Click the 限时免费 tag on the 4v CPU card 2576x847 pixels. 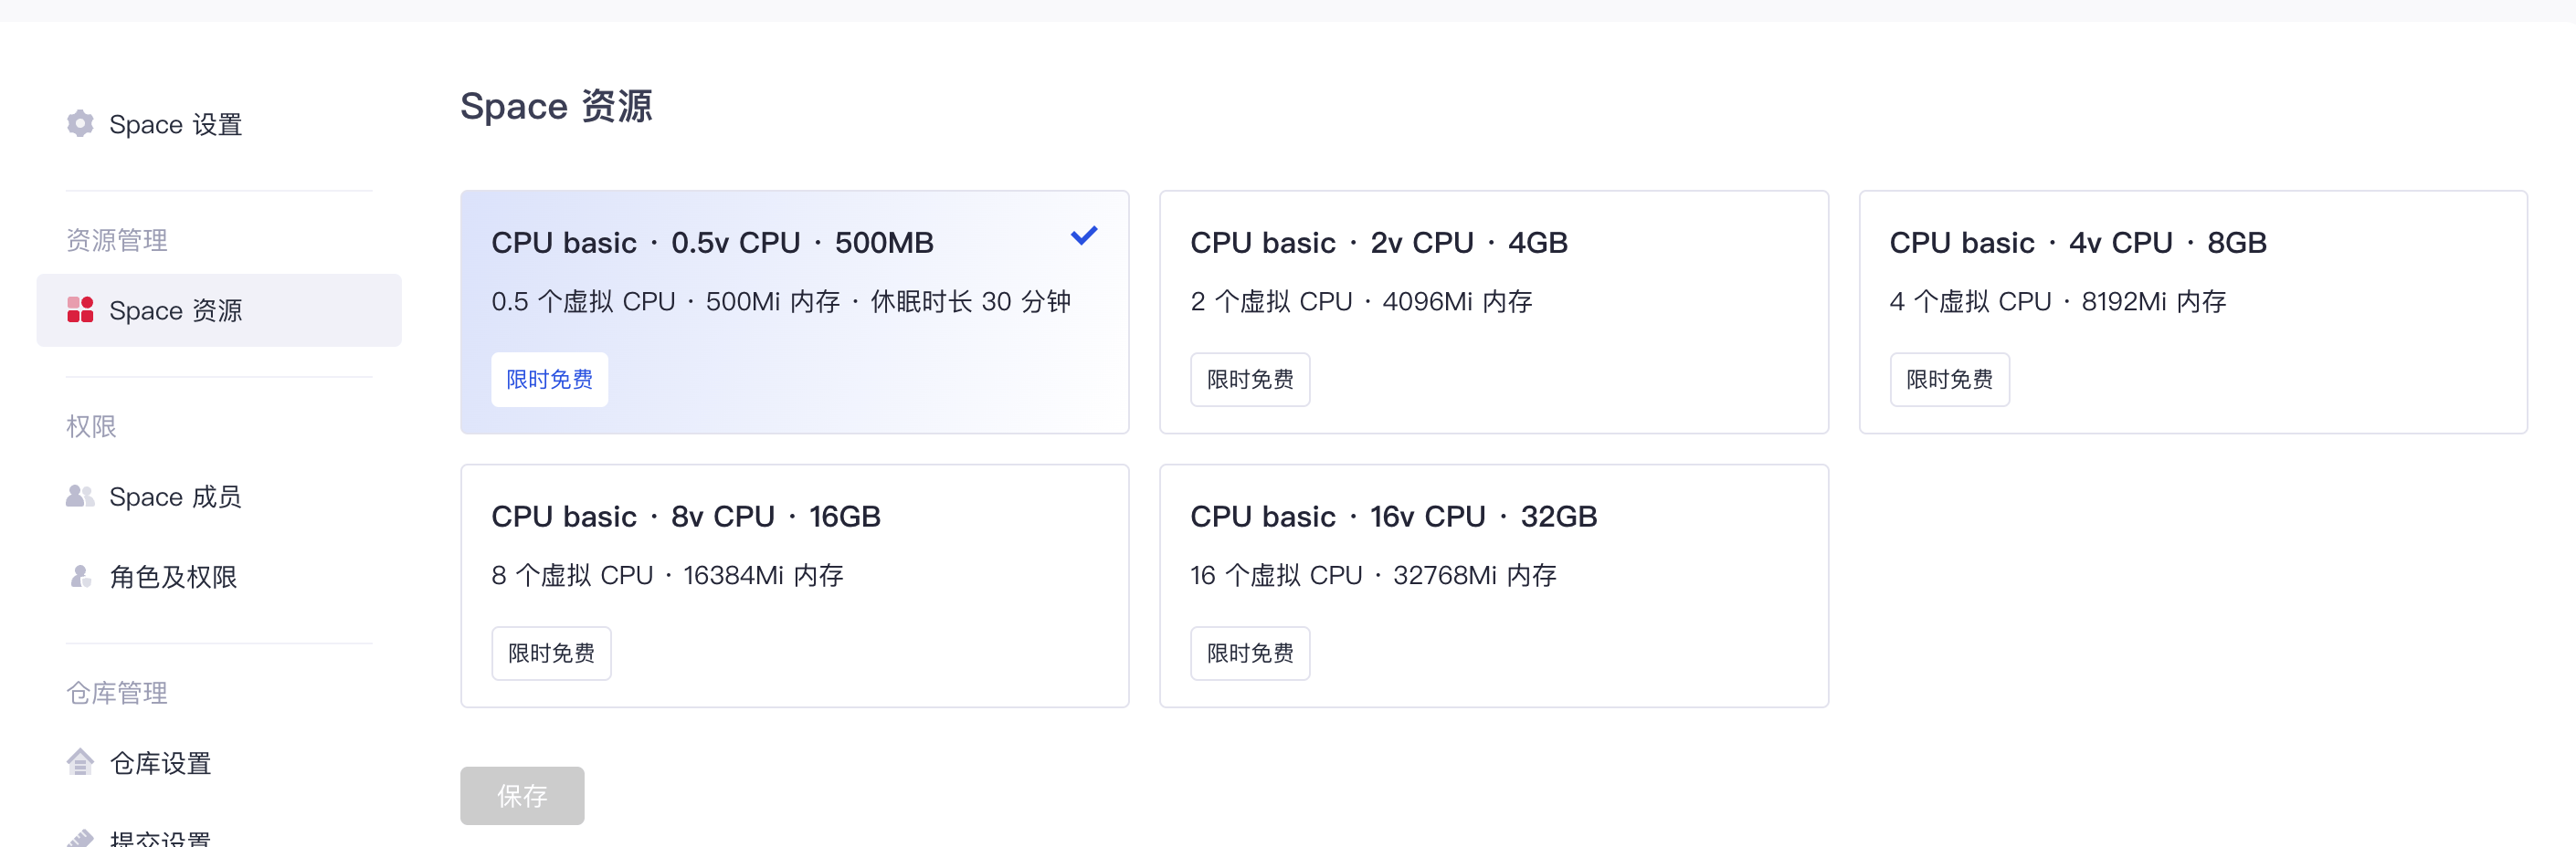click(x=1948, y=380)
